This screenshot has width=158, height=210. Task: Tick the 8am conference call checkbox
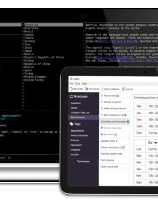point(102,115)
